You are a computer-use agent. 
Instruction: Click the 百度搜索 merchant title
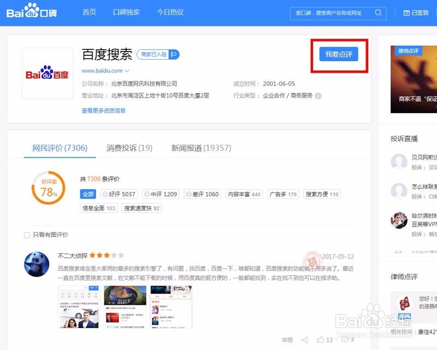pos(107,54)
